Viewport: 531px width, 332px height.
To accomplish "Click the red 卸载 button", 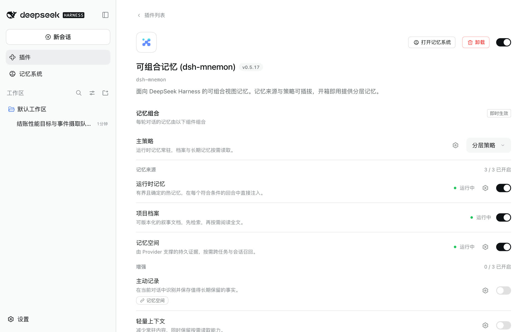I will coord(476,42).
